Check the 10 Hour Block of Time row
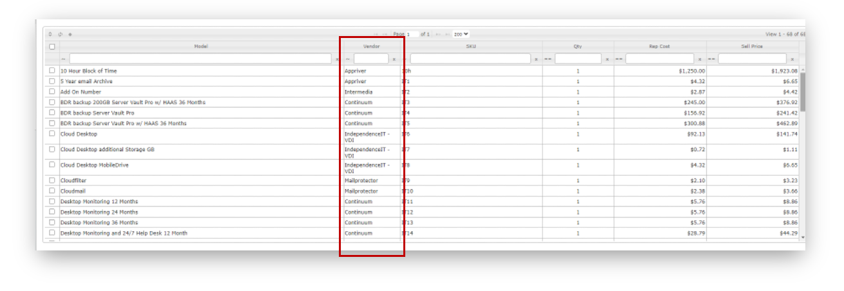844x291 pixels. point(52,71)
